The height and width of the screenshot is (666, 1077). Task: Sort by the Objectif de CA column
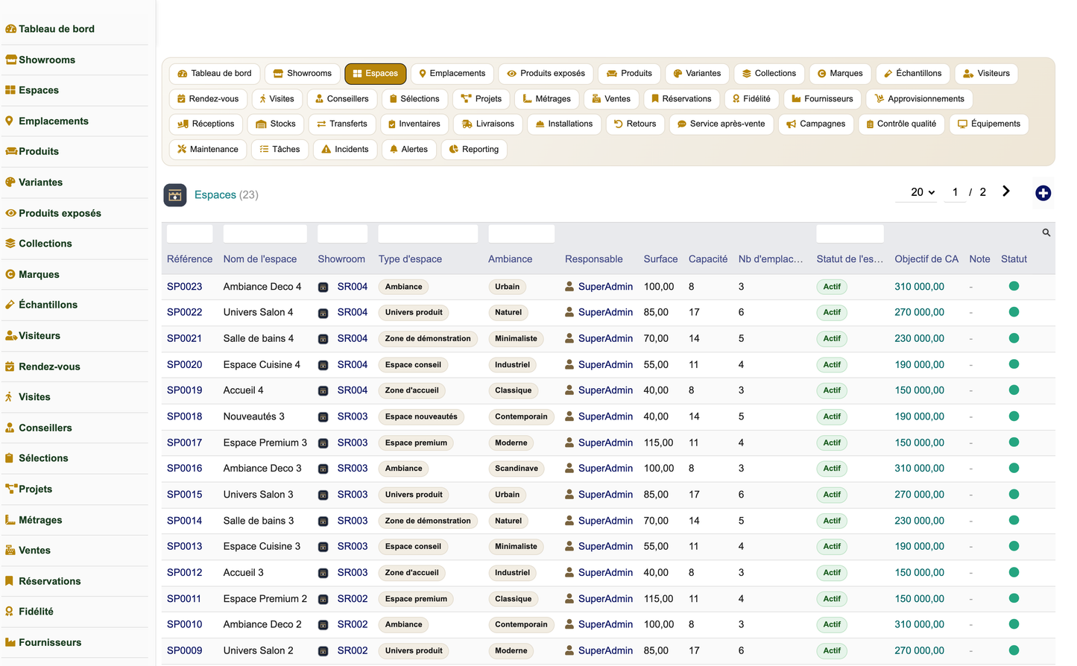coord(926,259)
